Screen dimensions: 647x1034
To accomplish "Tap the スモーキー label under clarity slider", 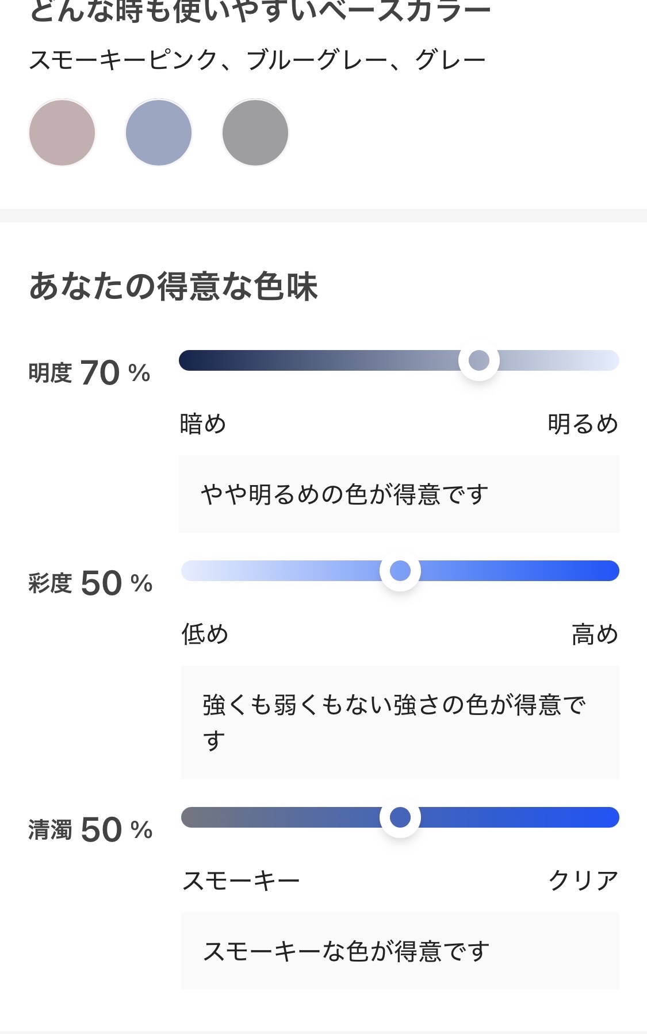I will pyautogui.click(x=241, y=881).
